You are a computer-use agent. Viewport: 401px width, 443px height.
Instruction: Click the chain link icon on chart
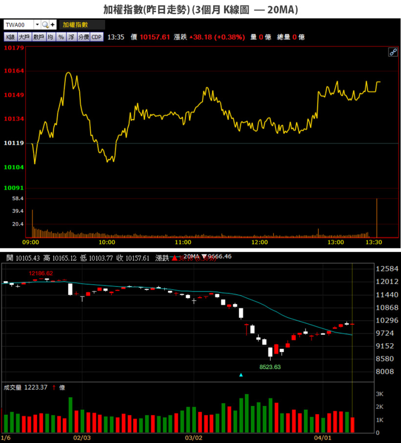[x=393, y=52]
